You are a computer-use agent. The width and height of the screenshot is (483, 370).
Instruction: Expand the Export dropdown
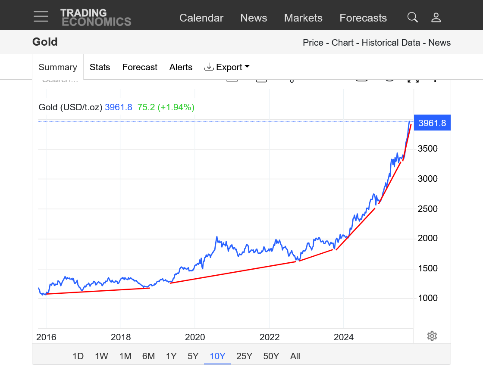(227, 67)
